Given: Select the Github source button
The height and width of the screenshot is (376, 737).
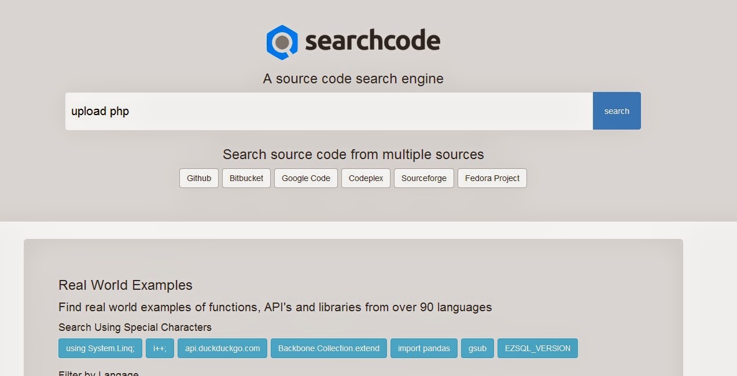Looking at the screenshot, I should [199, 178].
